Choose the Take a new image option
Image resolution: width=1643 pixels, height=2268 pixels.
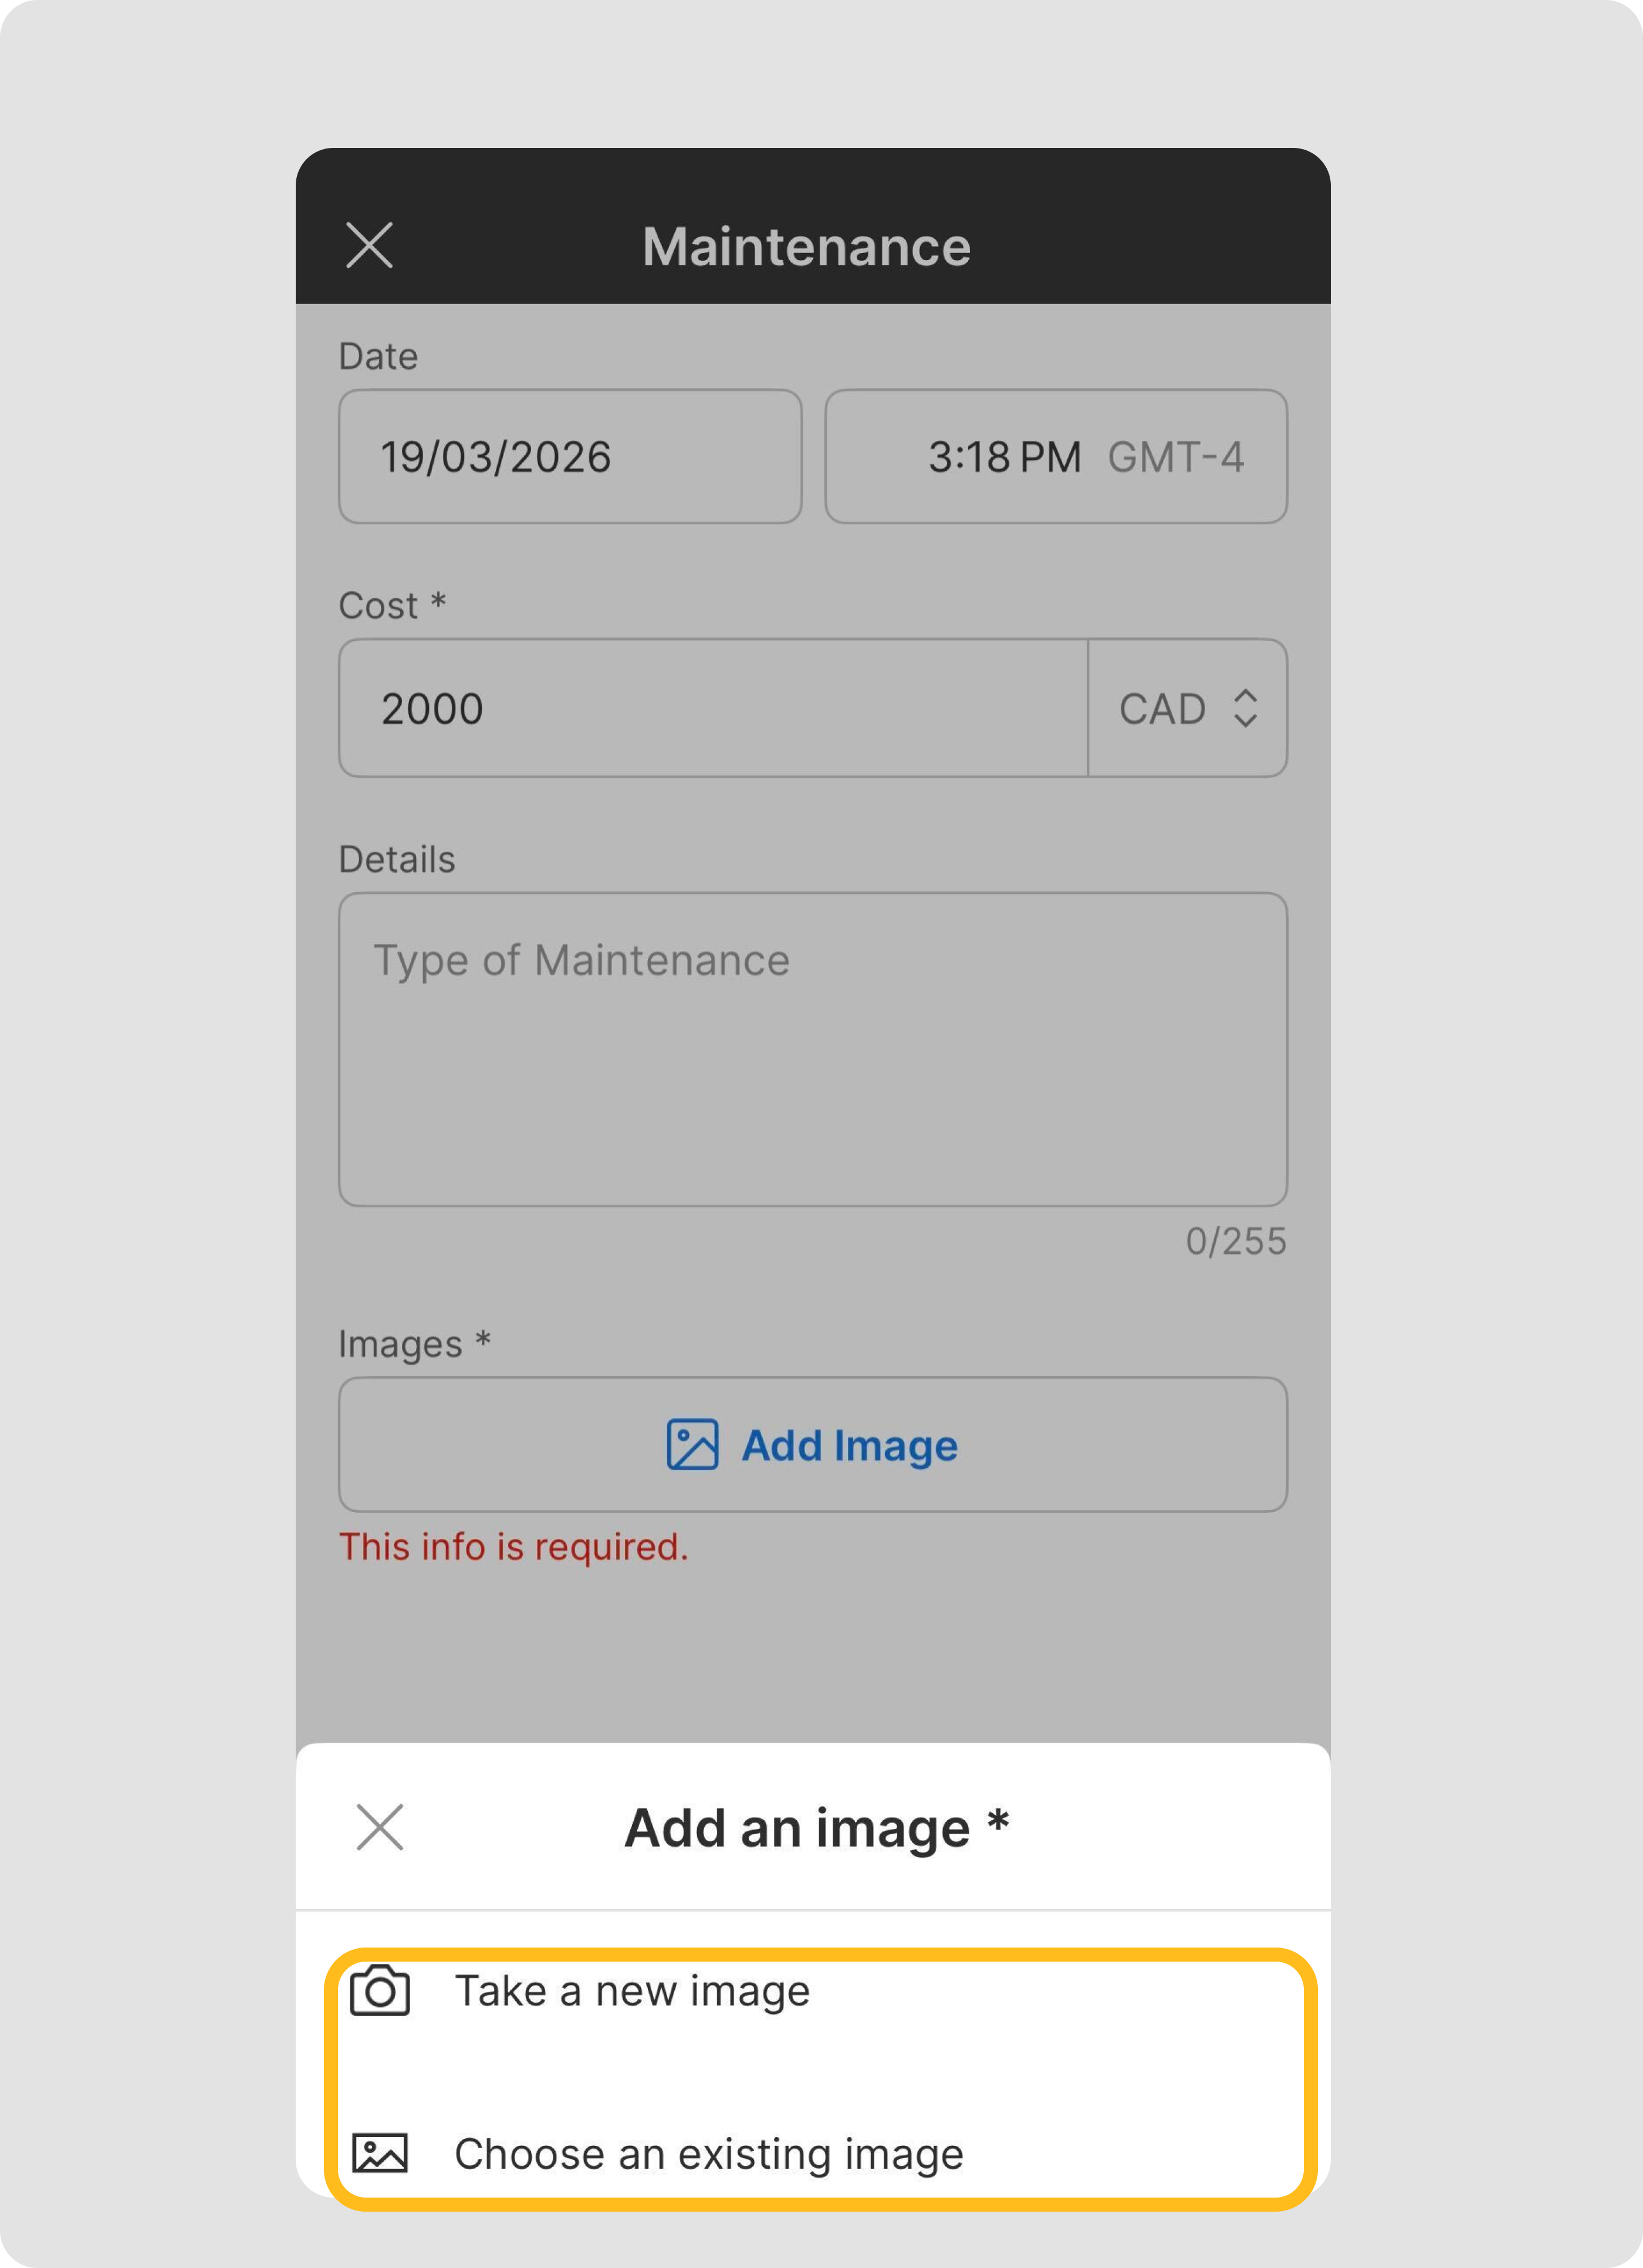pyautogui.click(x=632, y=1991)
